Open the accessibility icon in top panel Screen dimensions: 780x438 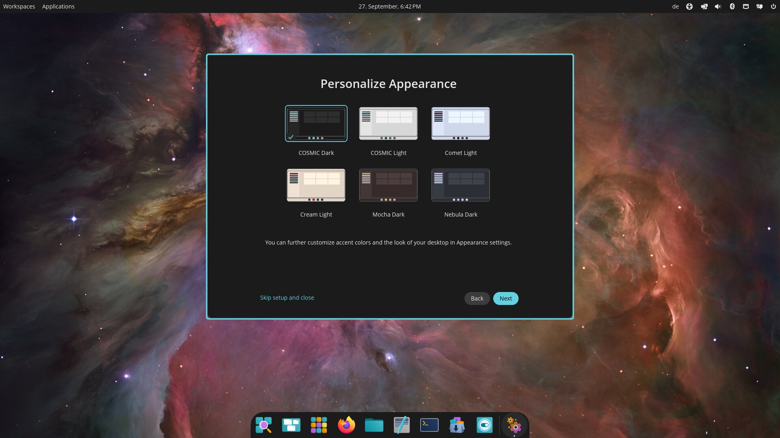[689, 6]
